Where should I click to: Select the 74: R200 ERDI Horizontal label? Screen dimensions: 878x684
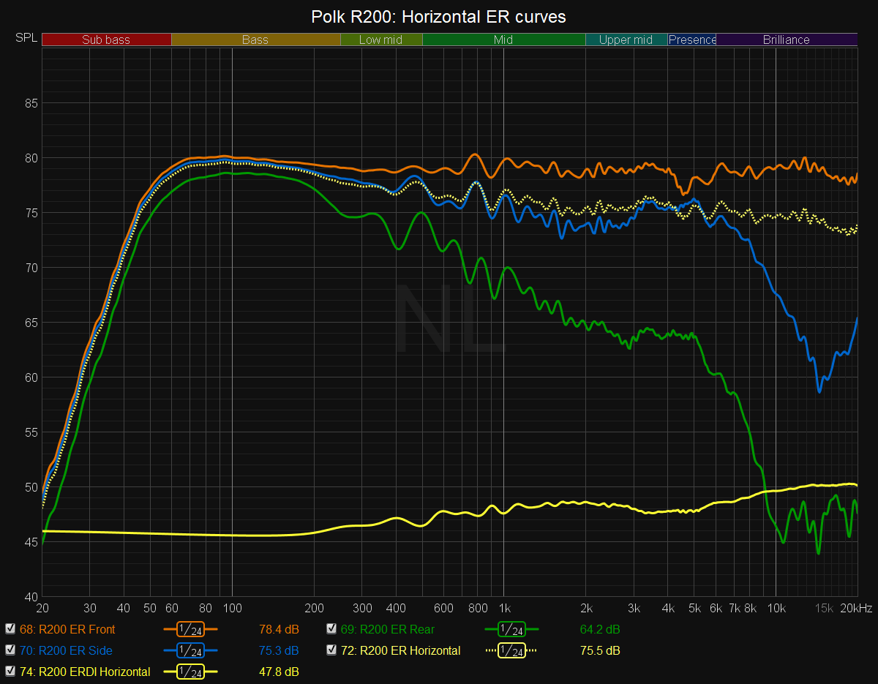(85, 672)
